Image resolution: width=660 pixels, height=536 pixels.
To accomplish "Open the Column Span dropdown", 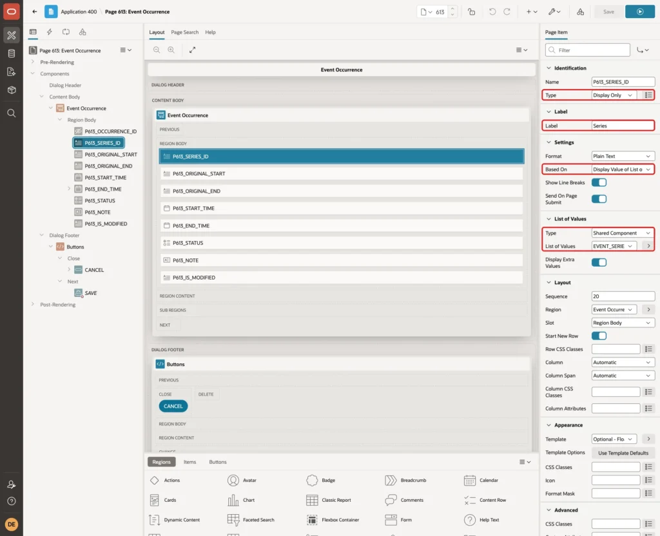I will pos(623,376).
